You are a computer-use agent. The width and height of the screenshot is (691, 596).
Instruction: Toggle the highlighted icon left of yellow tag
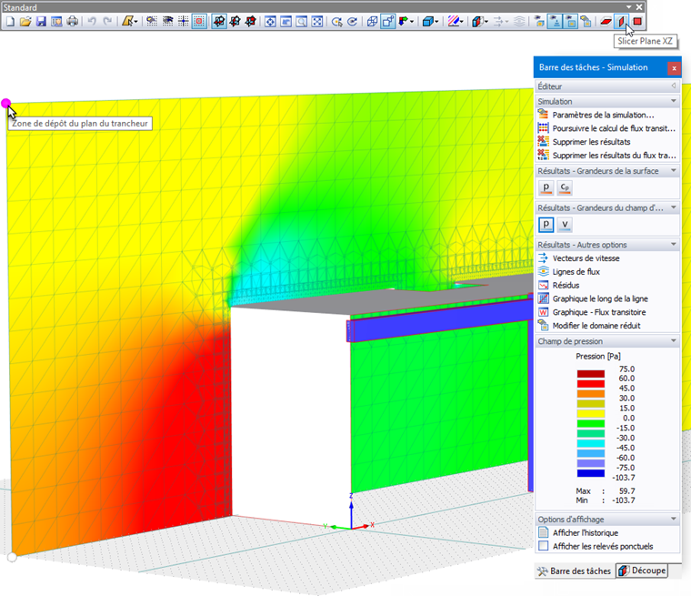coord(570,22)
